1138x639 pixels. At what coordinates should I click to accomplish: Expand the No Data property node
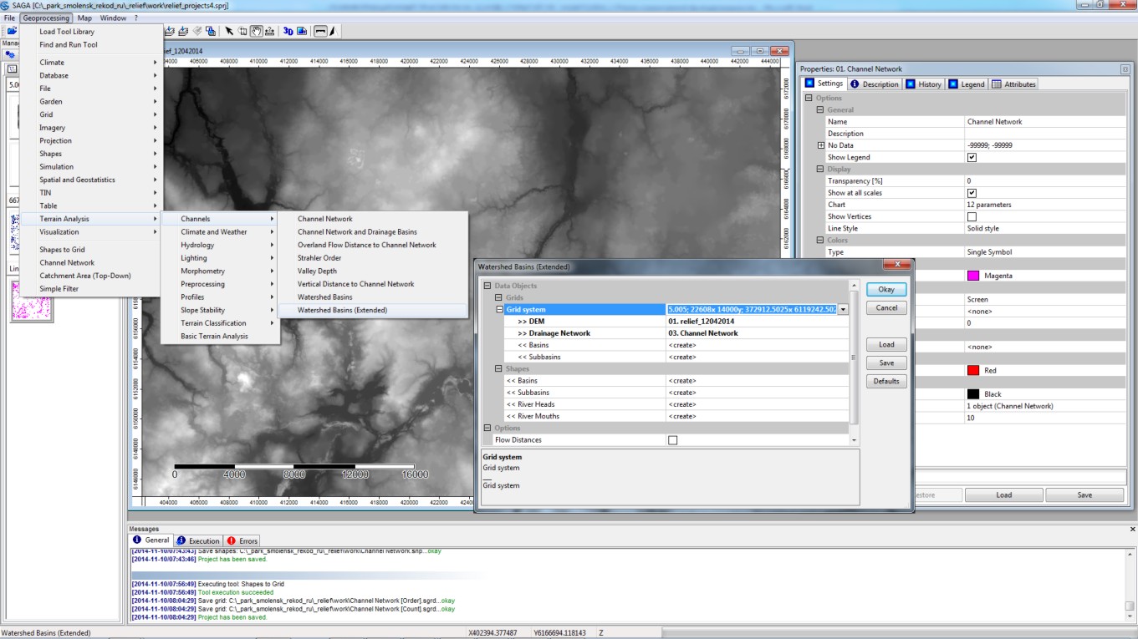[820, 145]
